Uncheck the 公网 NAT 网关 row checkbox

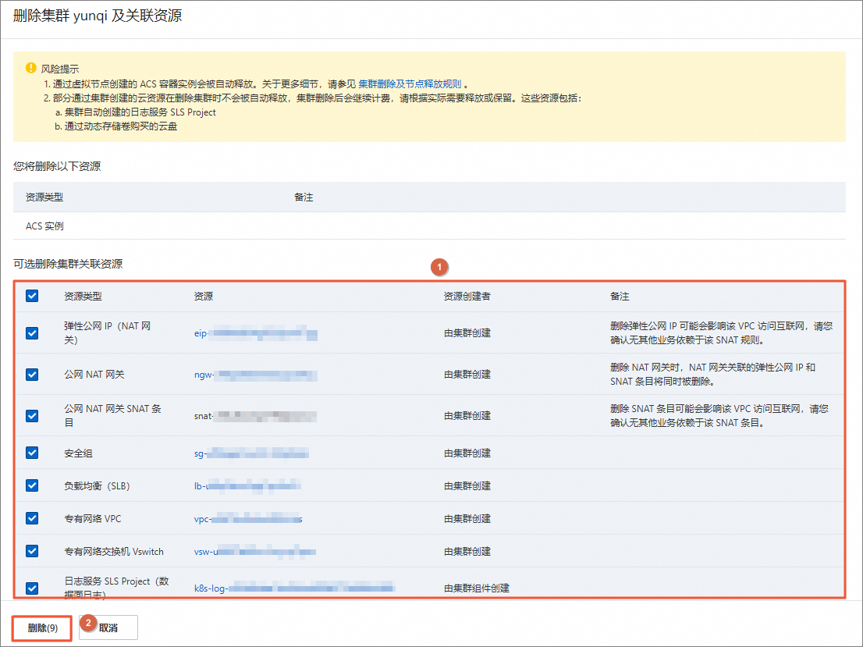tap(32, 375)
